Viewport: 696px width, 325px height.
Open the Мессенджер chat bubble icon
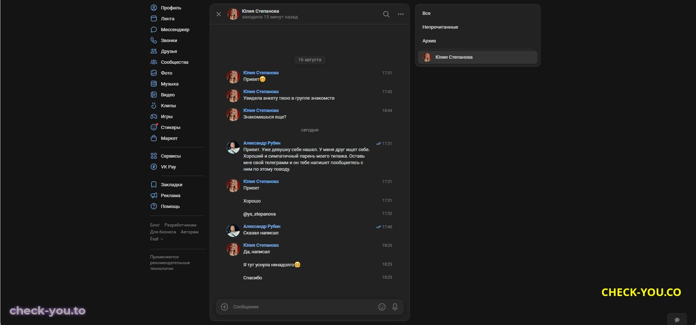pyautogui.click(x=154, y=29)
